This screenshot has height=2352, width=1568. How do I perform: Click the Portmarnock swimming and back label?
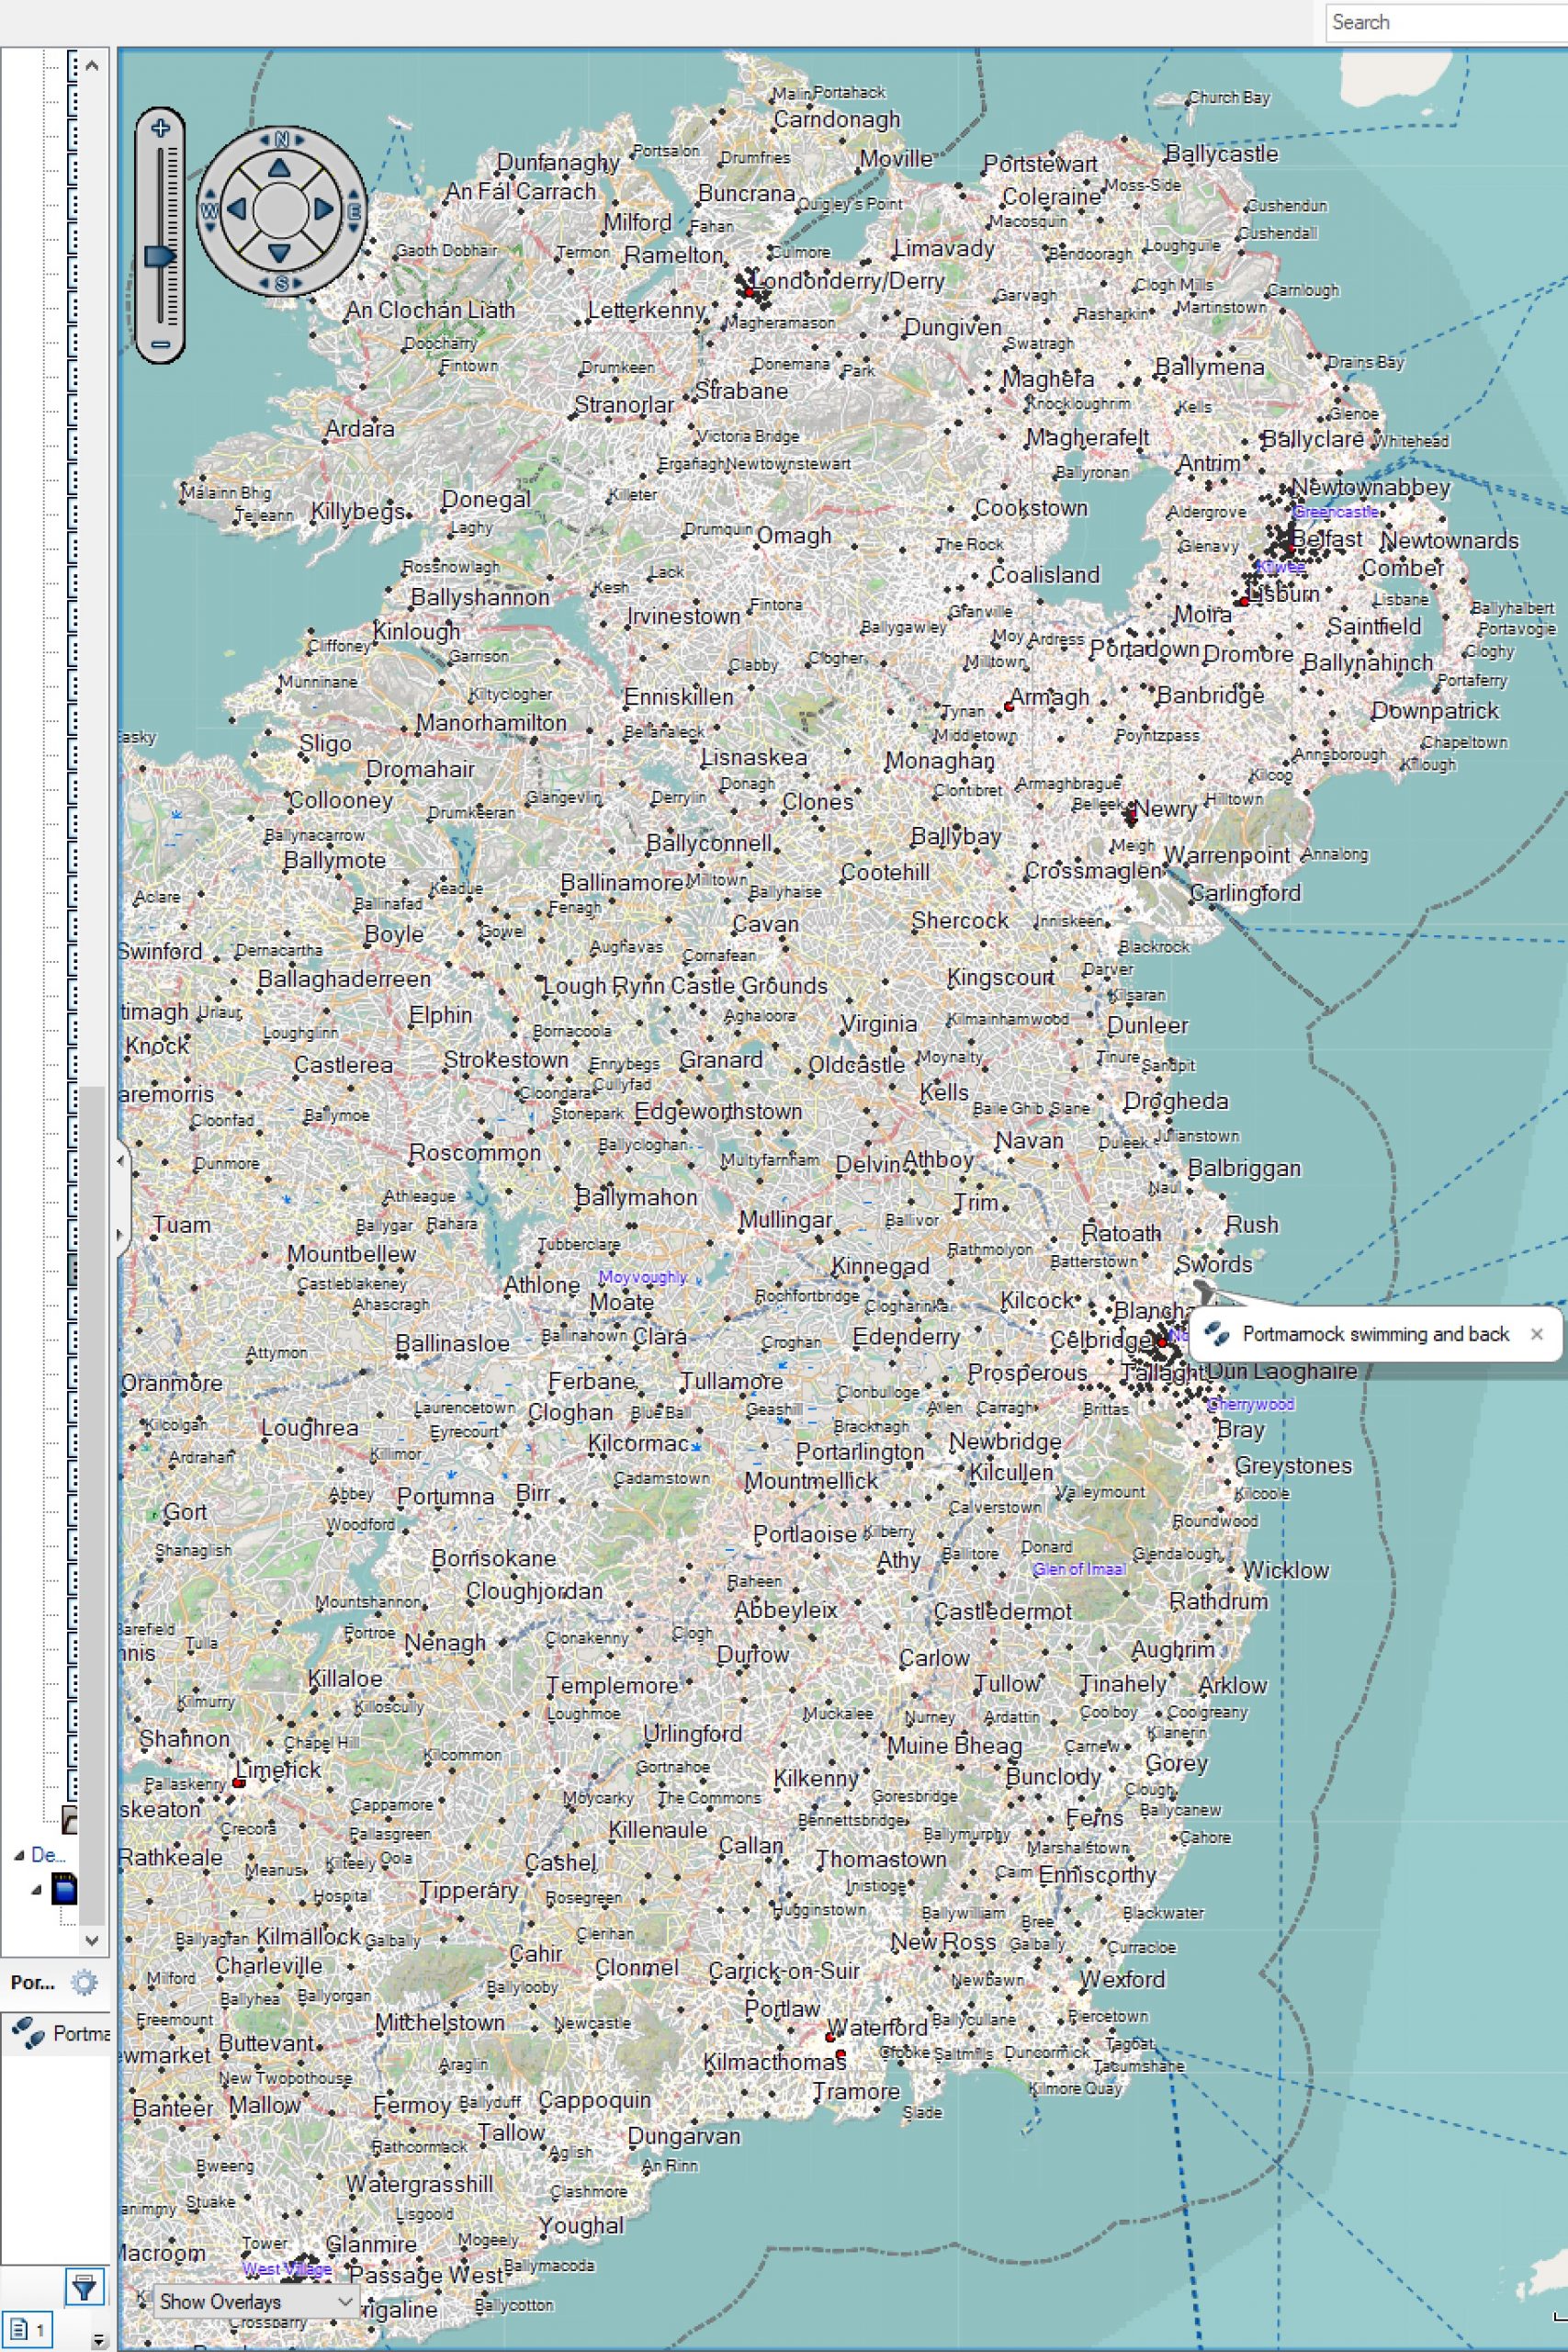[1374, 1334]
